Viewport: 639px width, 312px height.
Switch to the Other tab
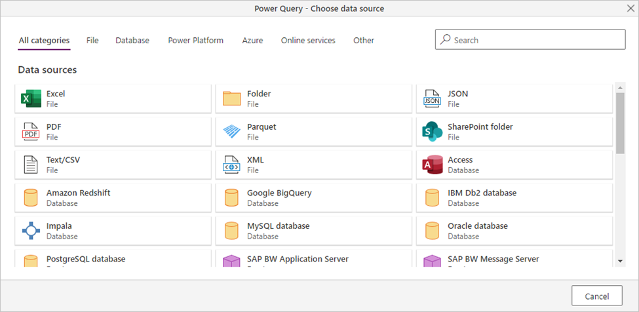pyautogui.click(x=364, y=41)
